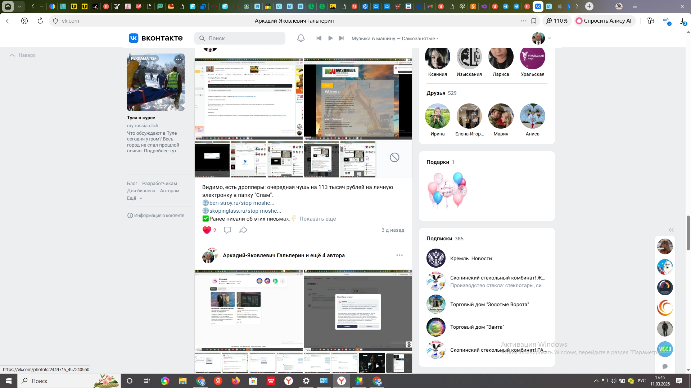Image resolution: width=691 pixels, height=388 pixels.
Task: Go to previous music track
Action: pyautogui.click(x=319, y=38)
